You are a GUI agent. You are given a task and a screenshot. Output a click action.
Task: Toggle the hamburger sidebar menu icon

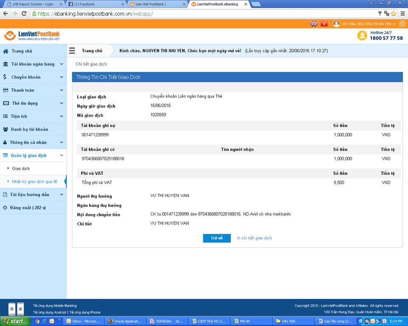(x=72, y=51)
